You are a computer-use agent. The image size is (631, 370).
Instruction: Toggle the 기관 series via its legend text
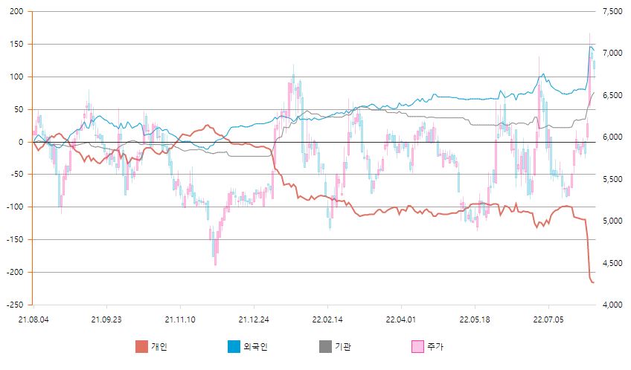click(343, 347)
